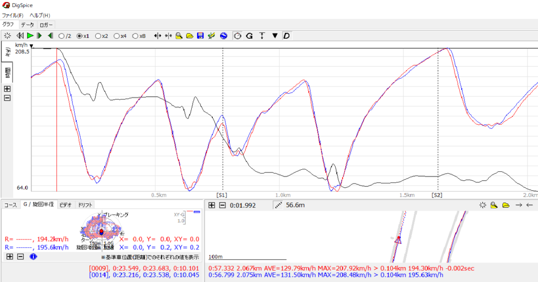Click the right arrow button in map panel
Viewport: 538px width, 282px height.
[x=518, y=205]
